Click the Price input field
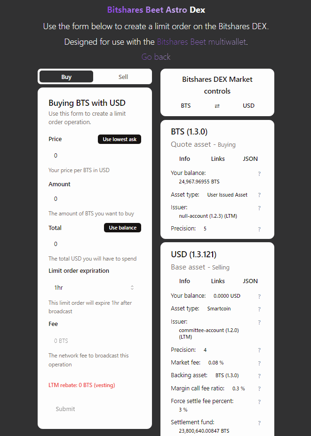Image resolution: width=311 pixels, height=436 pixels. 94,155
